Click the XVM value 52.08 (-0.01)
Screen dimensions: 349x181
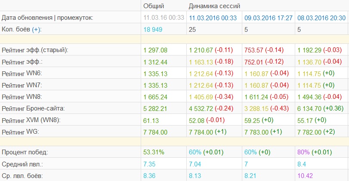(207, 120)
